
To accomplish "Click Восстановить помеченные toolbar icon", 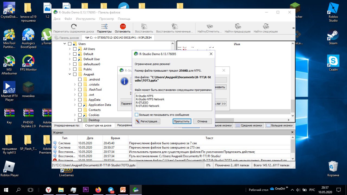I will tap(175, 26).
